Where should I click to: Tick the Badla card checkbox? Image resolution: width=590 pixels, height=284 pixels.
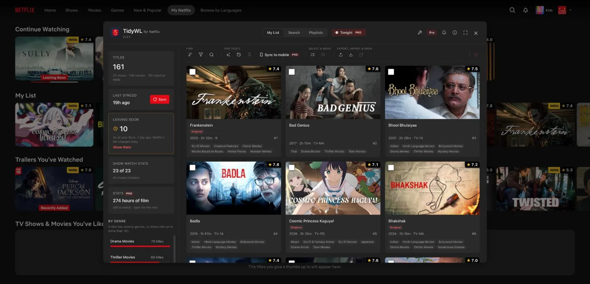(192, 168)
